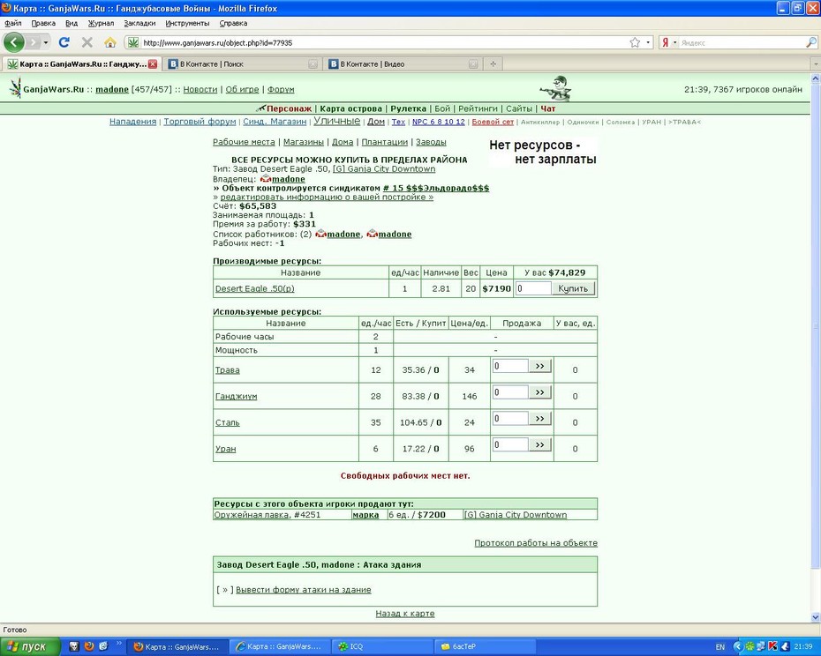Open Карта острова
This screenshot has height=656, width=821.
pyautogui.click(x=350, y=108)
